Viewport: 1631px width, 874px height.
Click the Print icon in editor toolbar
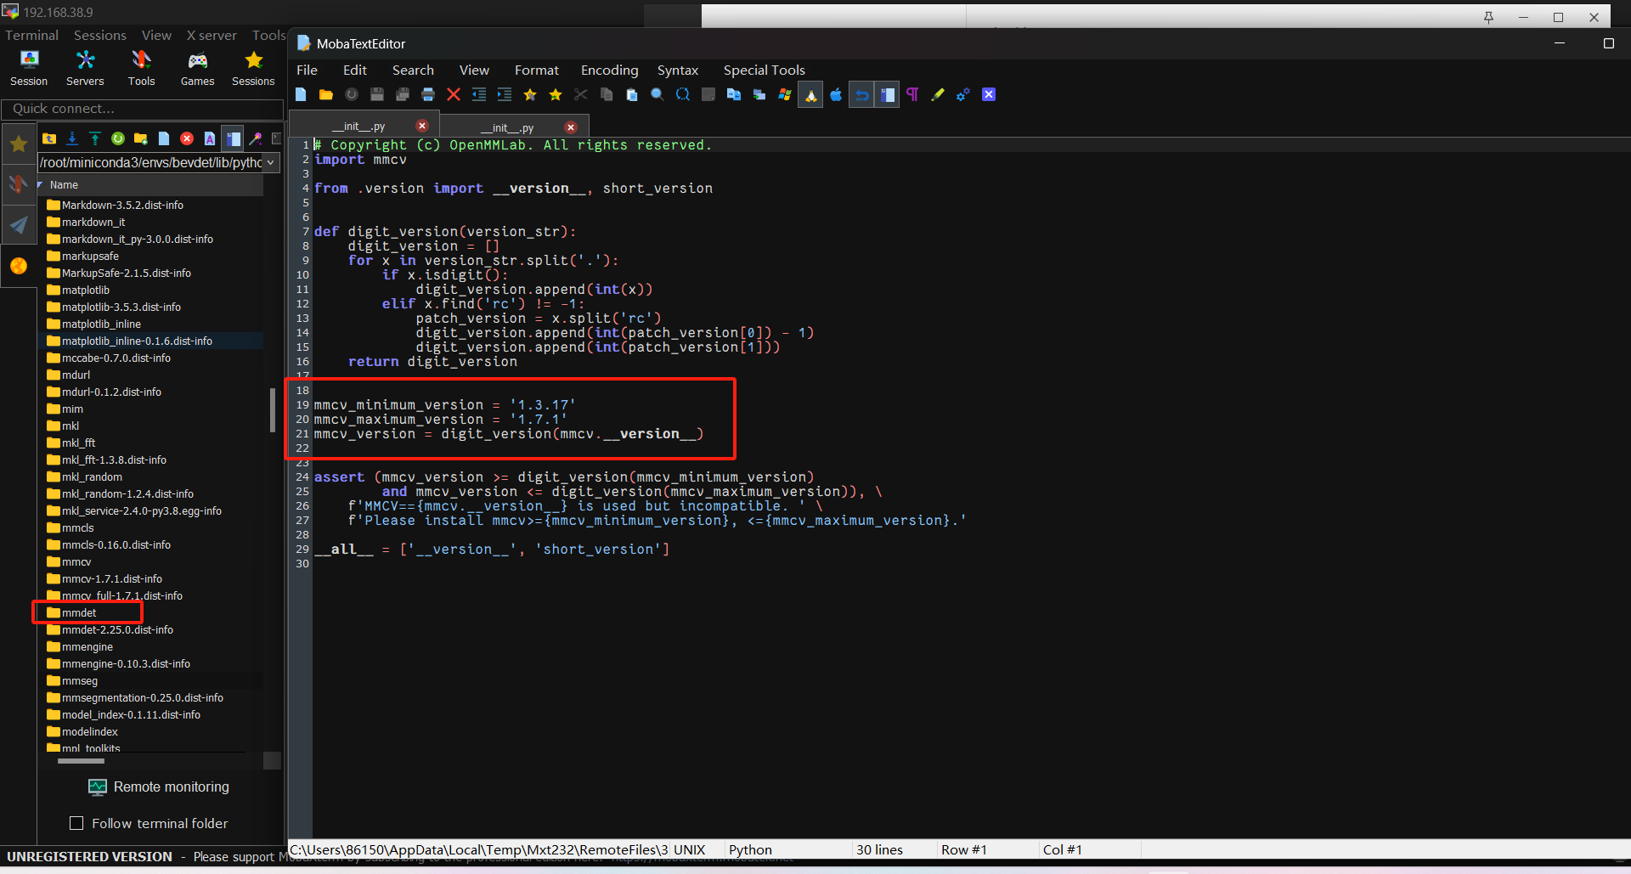[x=428, y=94]
